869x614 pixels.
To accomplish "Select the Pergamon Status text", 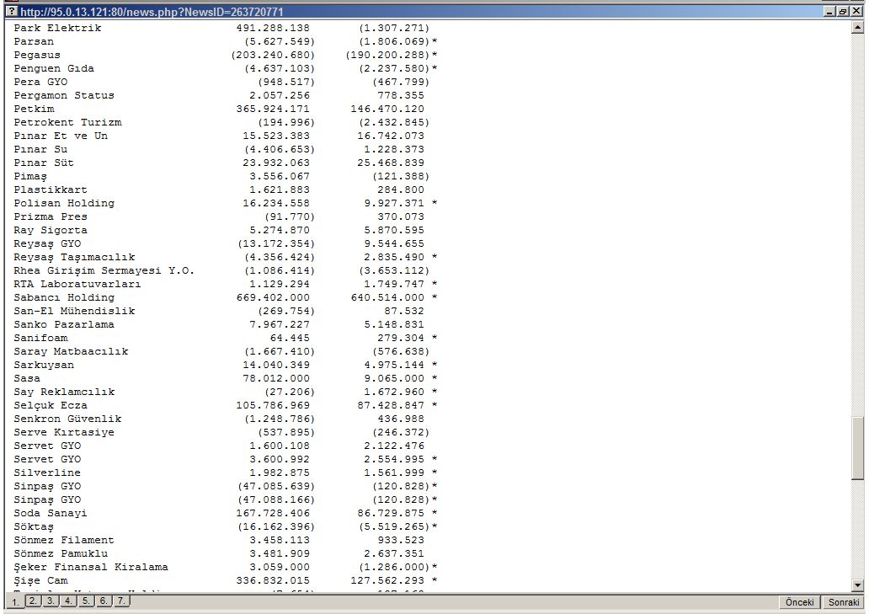I will click(x=64, y=95).
